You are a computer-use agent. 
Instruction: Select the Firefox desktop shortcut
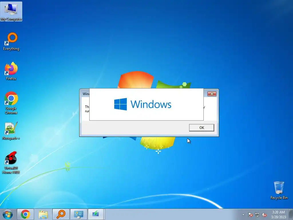pyautogui.click(x=11, y=71)
